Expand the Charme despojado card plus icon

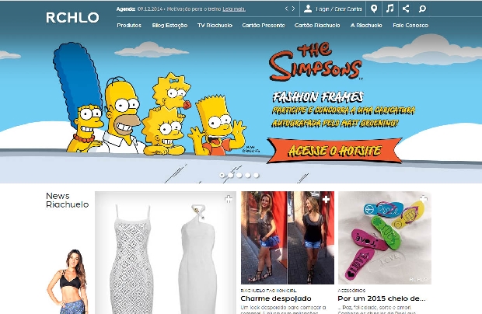[326, 199]
